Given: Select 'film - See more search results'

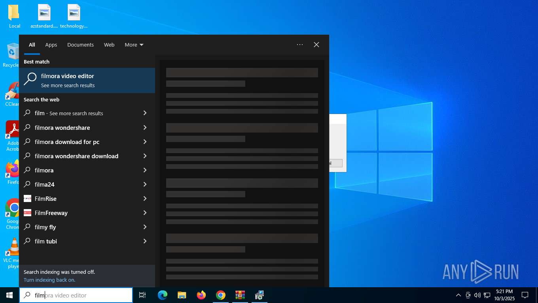Looking at the screenshot, I should (69, 113).
